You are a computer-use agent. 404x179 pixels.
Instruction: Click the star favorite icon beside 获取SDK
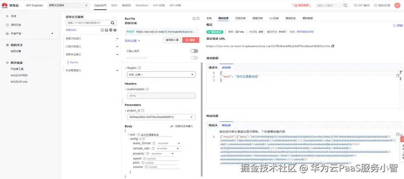tap(115, 30)
